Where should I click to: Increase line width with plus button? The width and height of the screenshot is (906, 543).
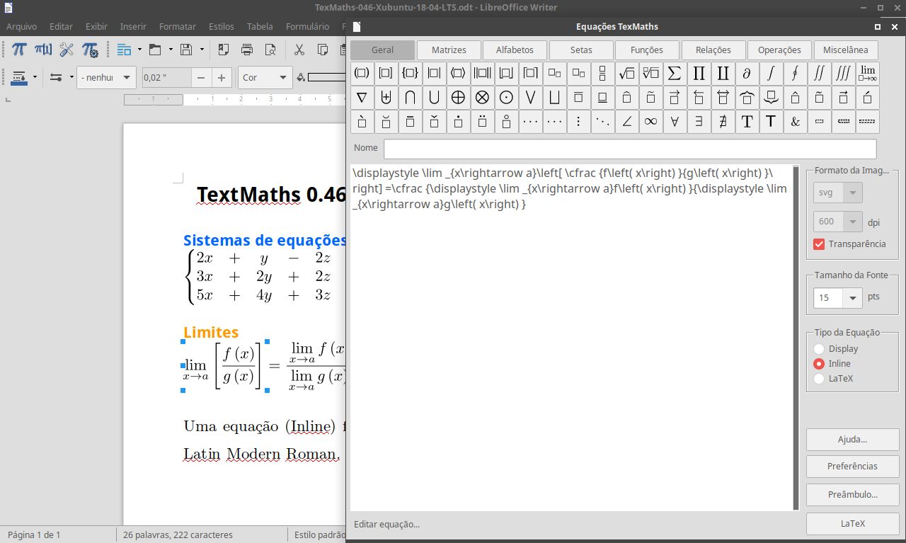[x=222, y=78]
